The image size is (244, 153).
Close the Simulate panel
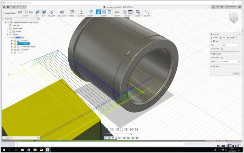click(x=235, y=73)
